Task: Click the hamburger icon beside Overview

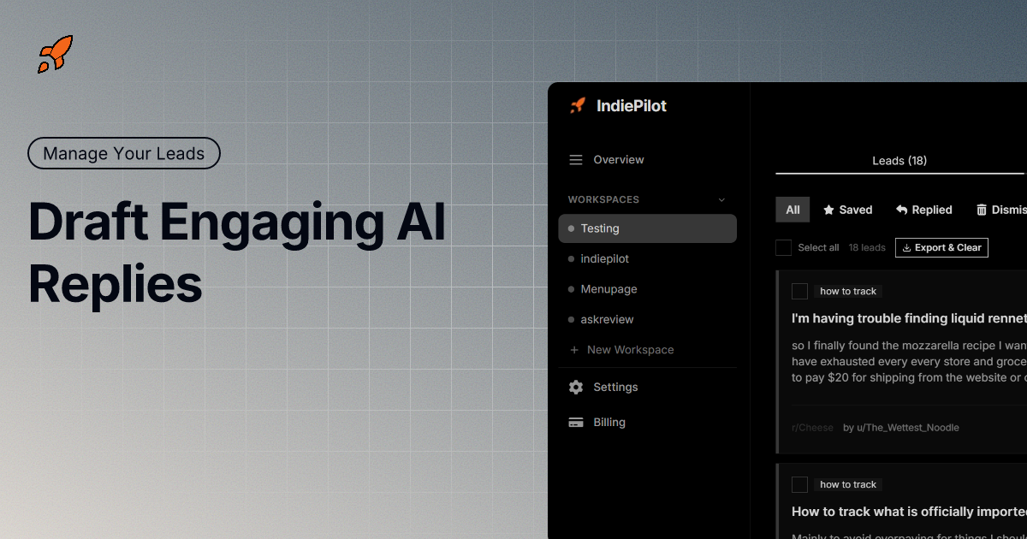Action: click(575, 159)
